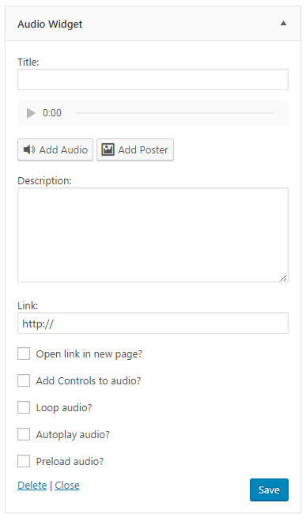Click the Link URL field

(x=153, y=323)
